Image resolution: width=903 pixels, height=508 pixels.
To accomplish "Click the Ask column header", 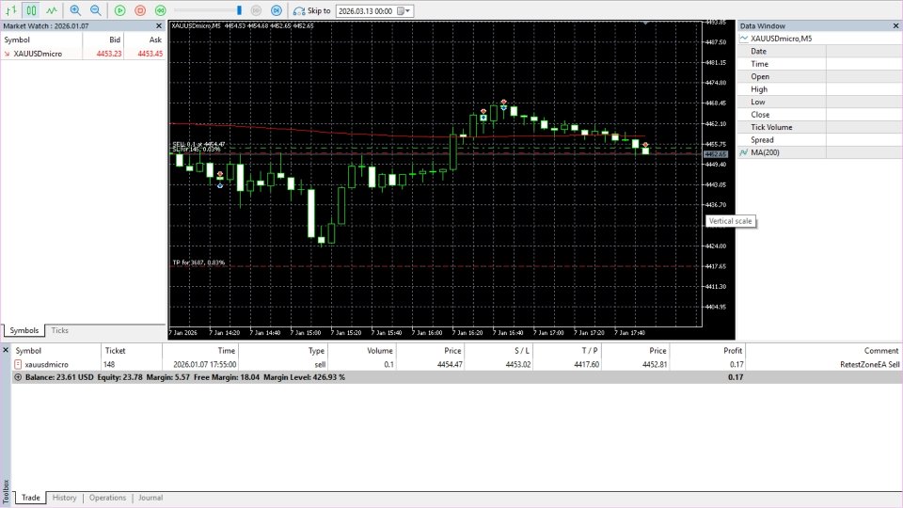I will point(155,40).
